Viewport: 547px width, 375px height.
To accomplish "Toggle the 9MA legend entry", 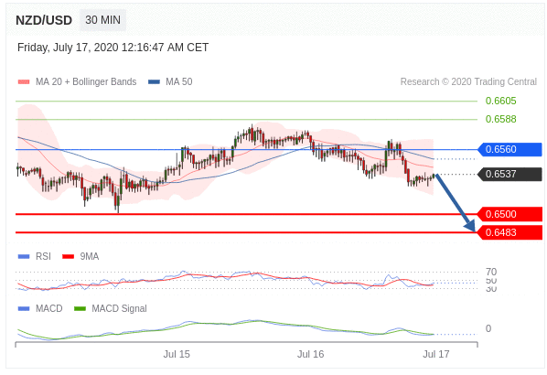I will [80, 256].
